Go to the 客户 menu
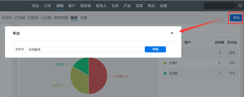 [72, 6]
